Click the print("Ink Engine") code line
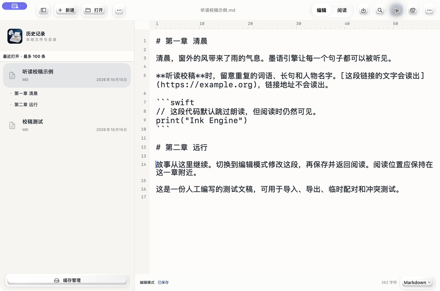The height and width of the screenshot is (291, 440). (x=202, y=120)
